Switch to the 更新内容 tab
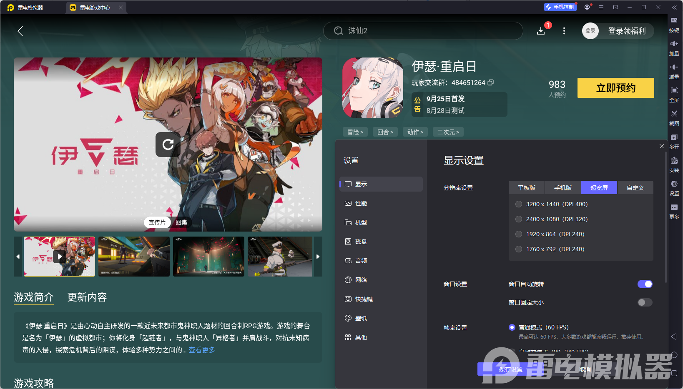The image size is (683, 389). coord(87,297)
